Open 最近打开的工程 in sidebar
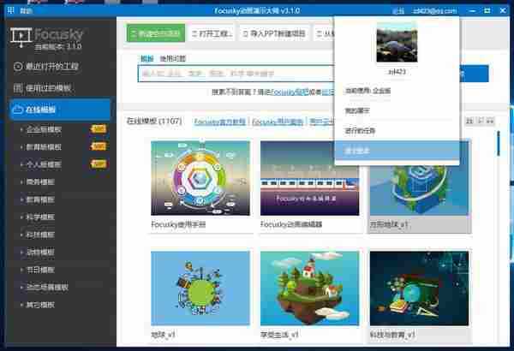This screenshot has height=351, width=514. tap(51, 67)
